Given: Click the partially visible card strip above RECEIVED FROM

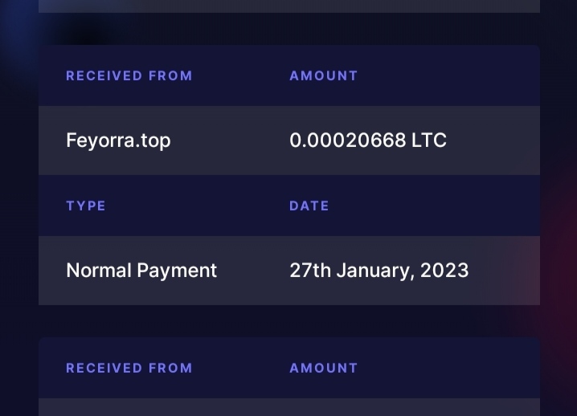Looking at the screenshot, I should tap(289, 6).
